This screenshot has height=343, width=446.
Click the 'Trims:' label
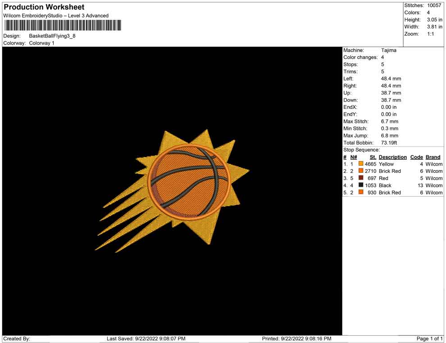pos(350,72)
